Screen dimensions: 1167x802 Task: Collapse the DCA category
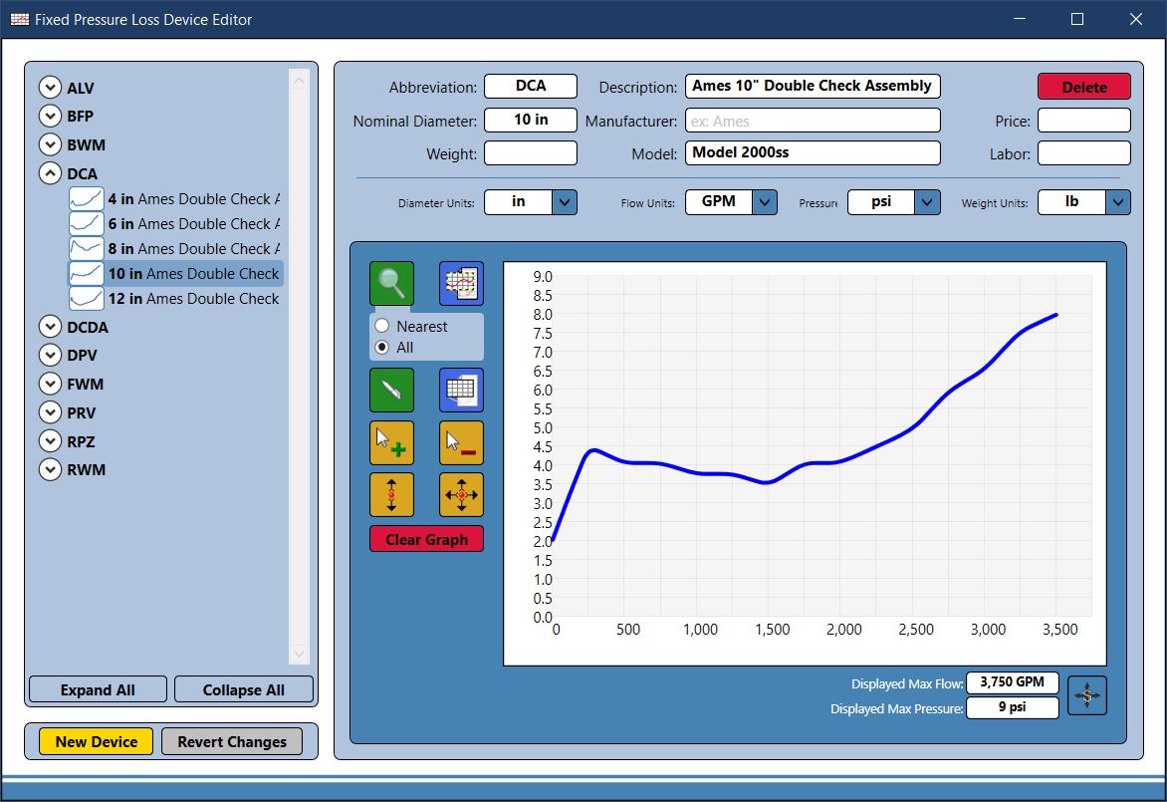(50, 173)
